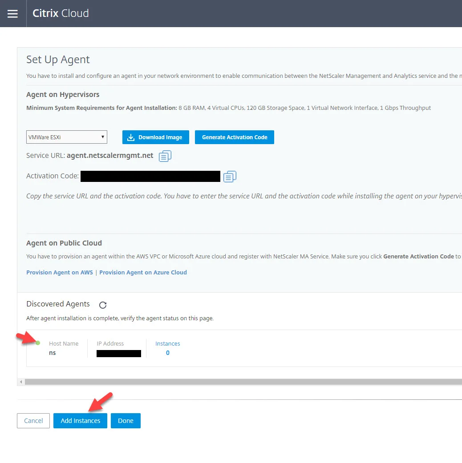462x463 pixels.
Task: Click the download icon in Download Image
Action: tap(131, 137)
